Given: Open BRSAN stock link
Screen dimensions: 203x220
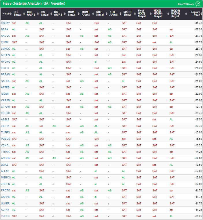Looking at the screenshot, I should (5, 74).
